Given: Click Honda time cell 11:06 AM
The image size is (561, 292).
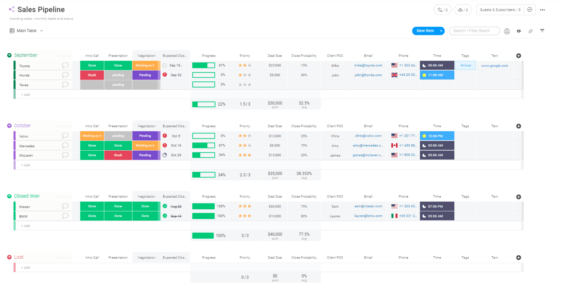Looking at the screenshot, I should click(437, 75).
